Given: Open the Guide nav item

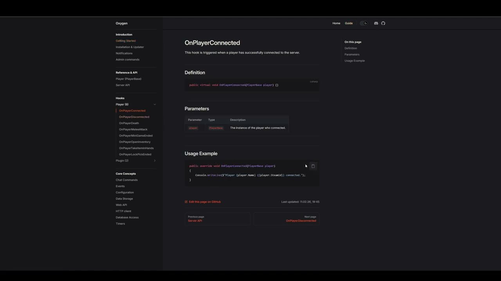Looking at the screenshot, I should click(x=349, y=23).
